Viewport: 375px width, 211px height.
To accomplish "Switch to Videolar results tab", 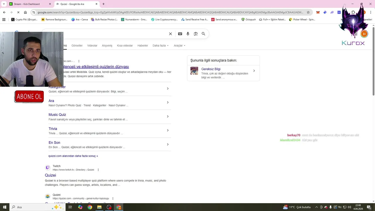I will [92, 45].
